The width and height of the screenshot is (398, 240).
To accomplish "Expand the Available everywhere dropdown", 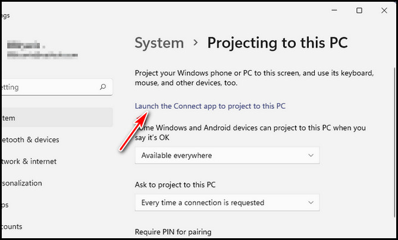I will click(x=227, y=156).
